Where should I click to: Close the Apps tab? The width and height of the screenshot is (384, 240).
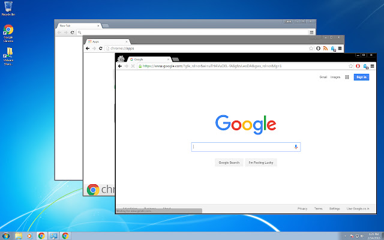point(127,41)
